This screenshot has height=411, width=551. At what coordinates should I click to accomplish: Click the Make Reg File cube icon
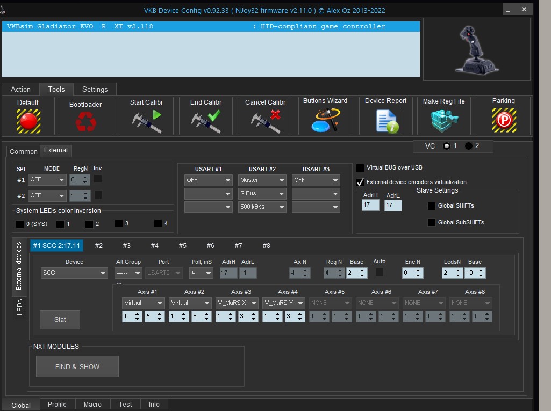(x=445, y=121)
